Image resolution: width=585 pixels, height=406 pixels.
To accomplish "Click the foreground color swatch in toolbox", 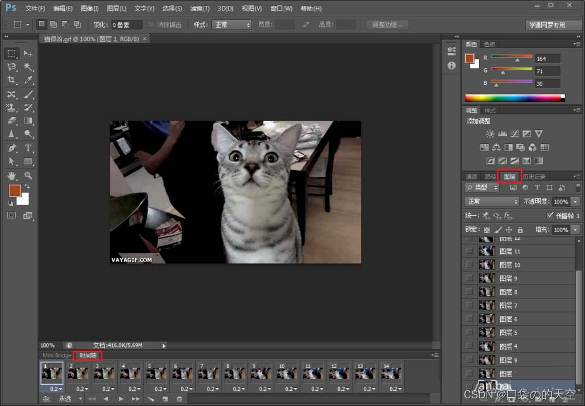I will [15, 191].
